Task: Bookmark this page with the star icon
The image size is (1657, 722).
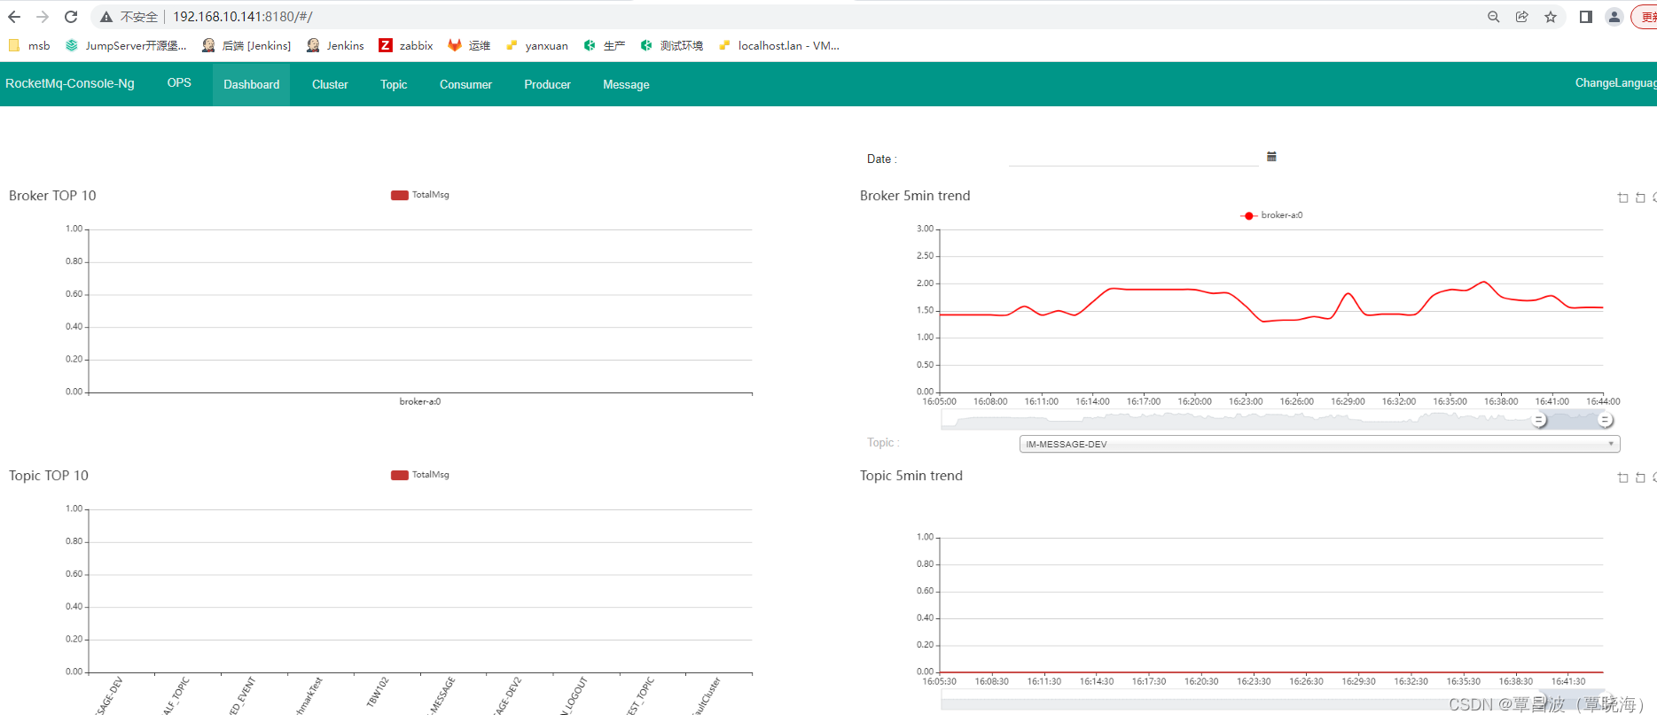Action: (x=1551, y=17)
